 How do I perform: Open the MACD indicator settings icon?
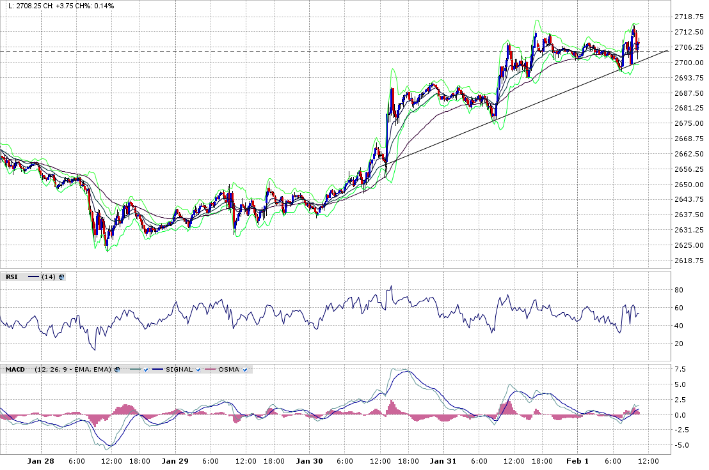click(x=117, y=370)
